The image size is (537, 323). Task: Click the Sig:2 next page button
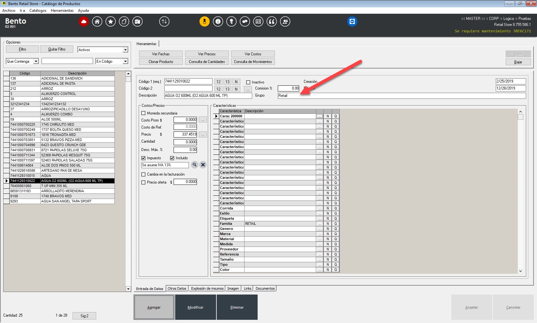click(x=84, y=316)
